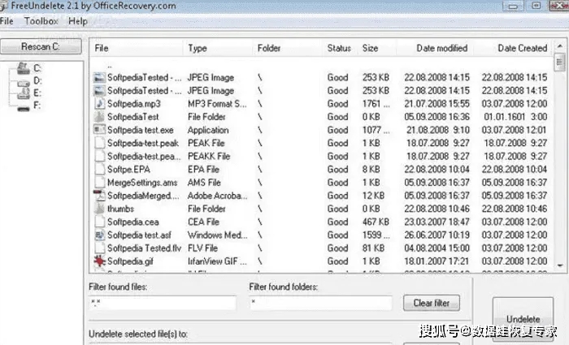Screen dimensions: 569x345
Task: Select the thumbs folder icon
Action: (x=99, y=209)
